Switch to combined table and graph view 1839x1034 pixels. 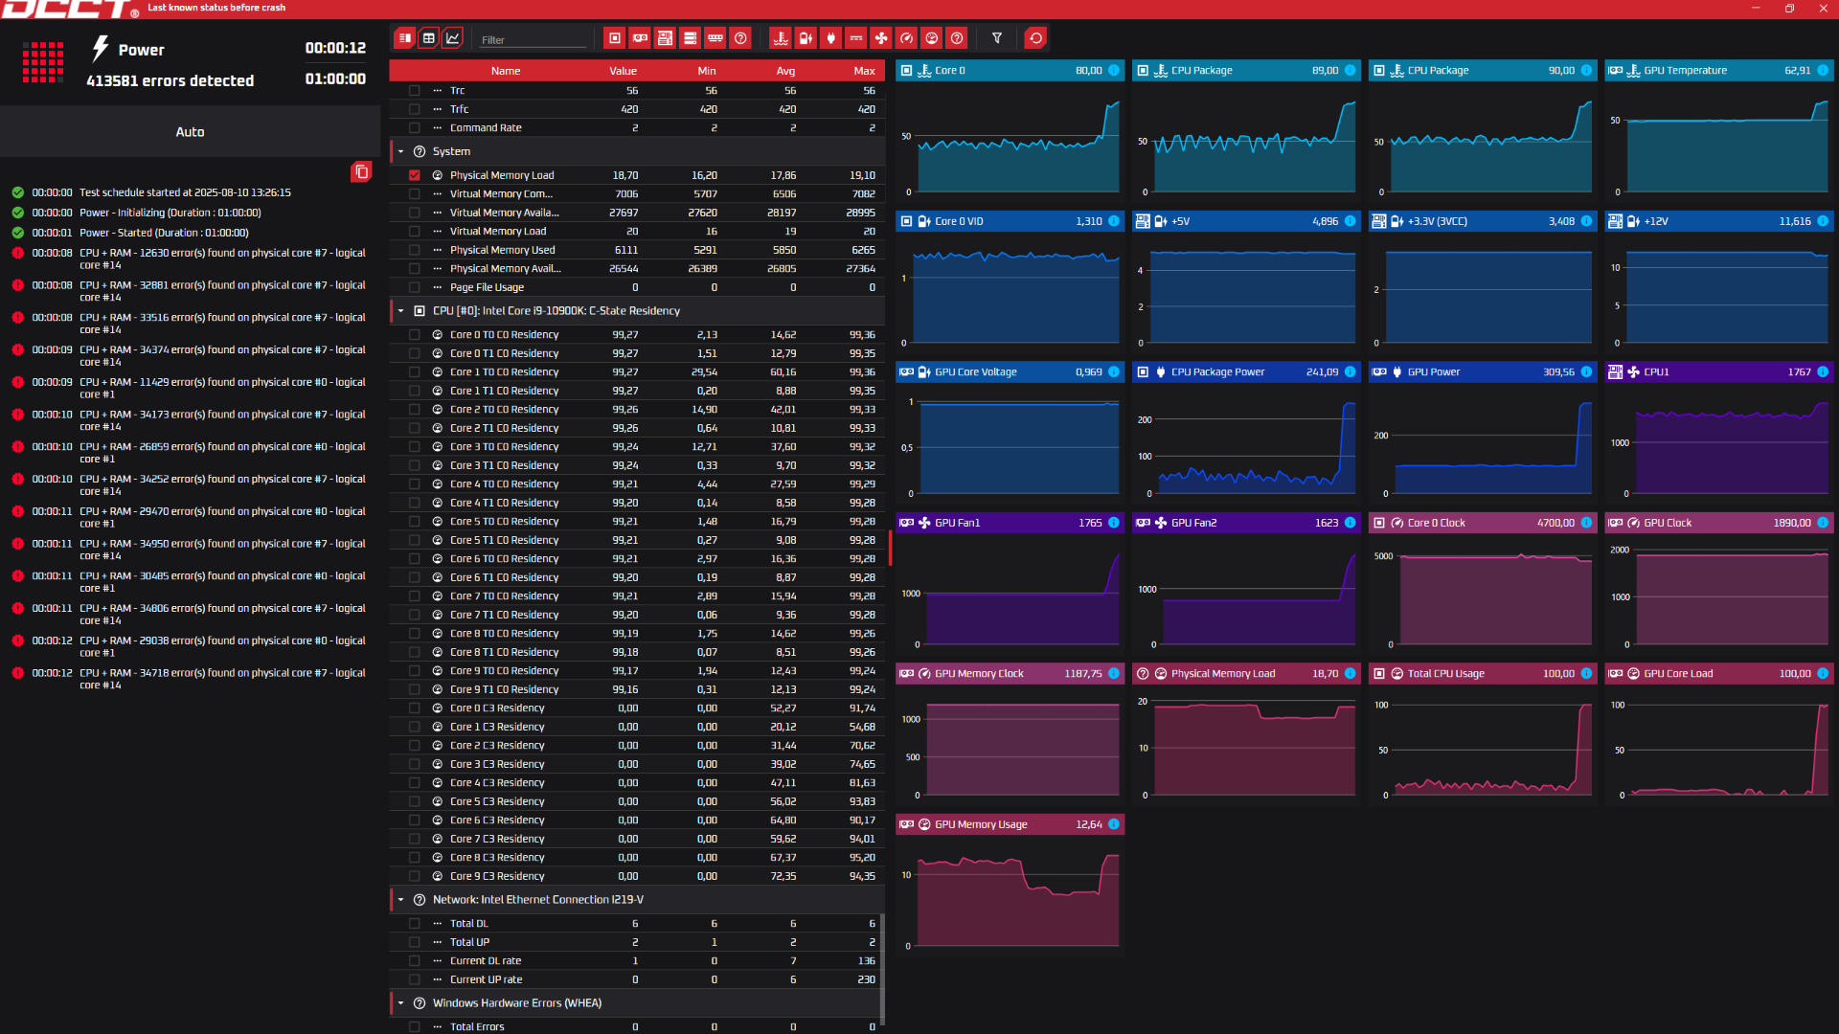pos(405,38)
